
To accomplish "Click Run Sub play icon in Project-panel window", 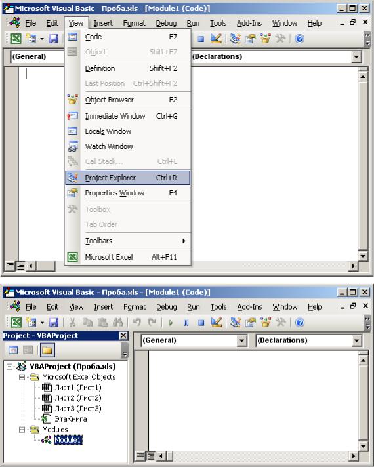I will 171,323.
